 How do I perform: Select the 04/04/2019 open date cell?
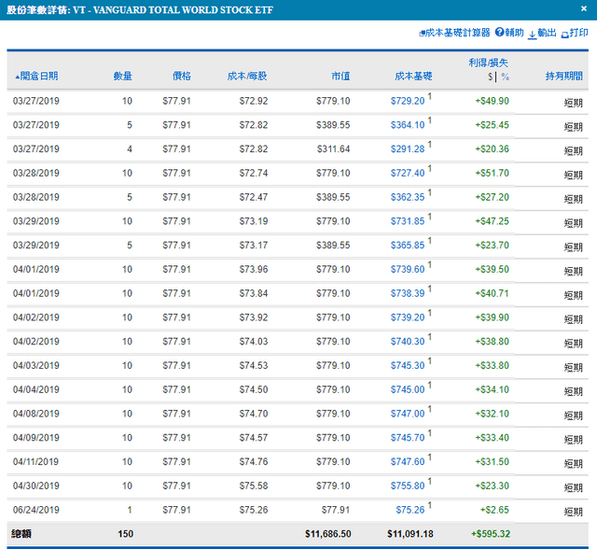click(x=36, y=389)
